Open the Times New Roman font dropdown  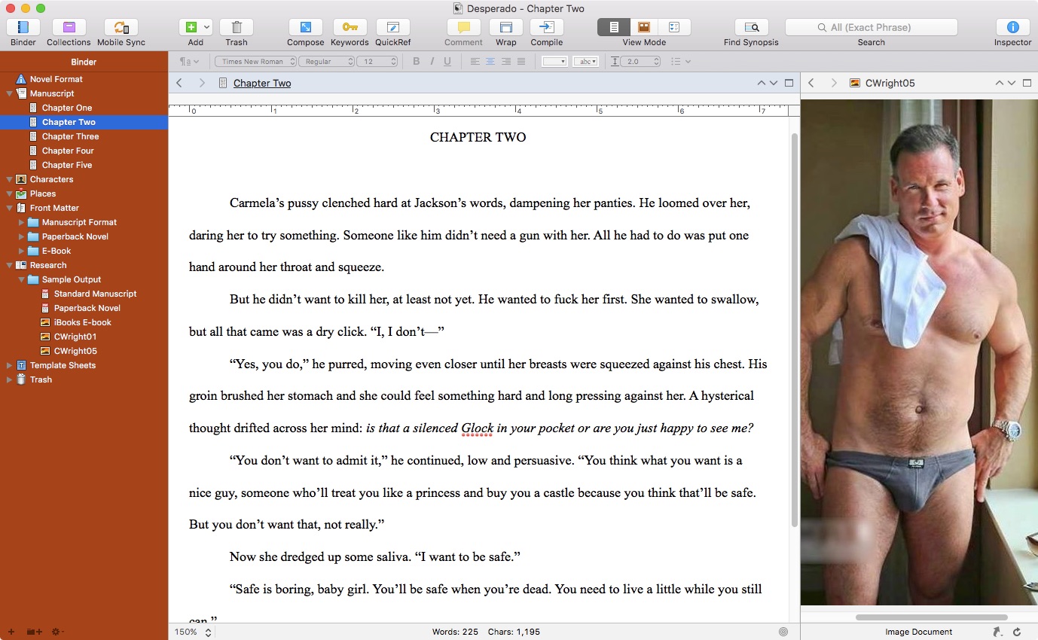pos(255,62)
